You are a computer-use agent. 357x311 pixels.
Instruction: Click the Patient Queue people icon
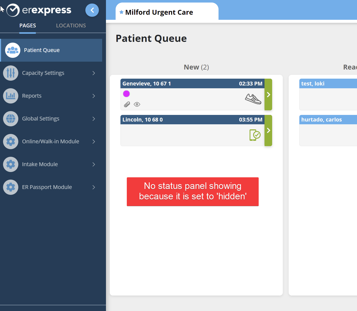click(12, 50)
